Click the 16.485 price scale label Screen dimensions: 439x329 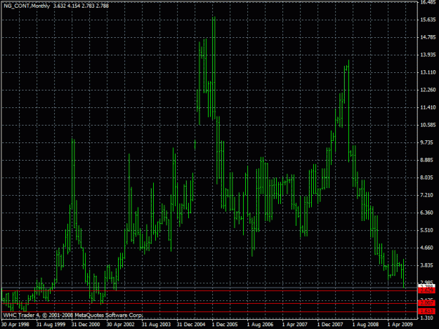click(x=428, y=2)
